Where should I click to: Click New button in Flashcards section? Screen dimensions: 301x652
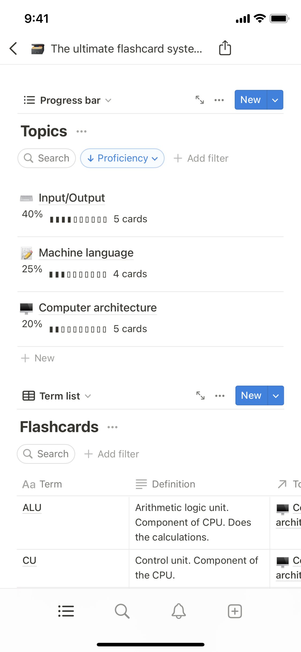click(251, 396)
